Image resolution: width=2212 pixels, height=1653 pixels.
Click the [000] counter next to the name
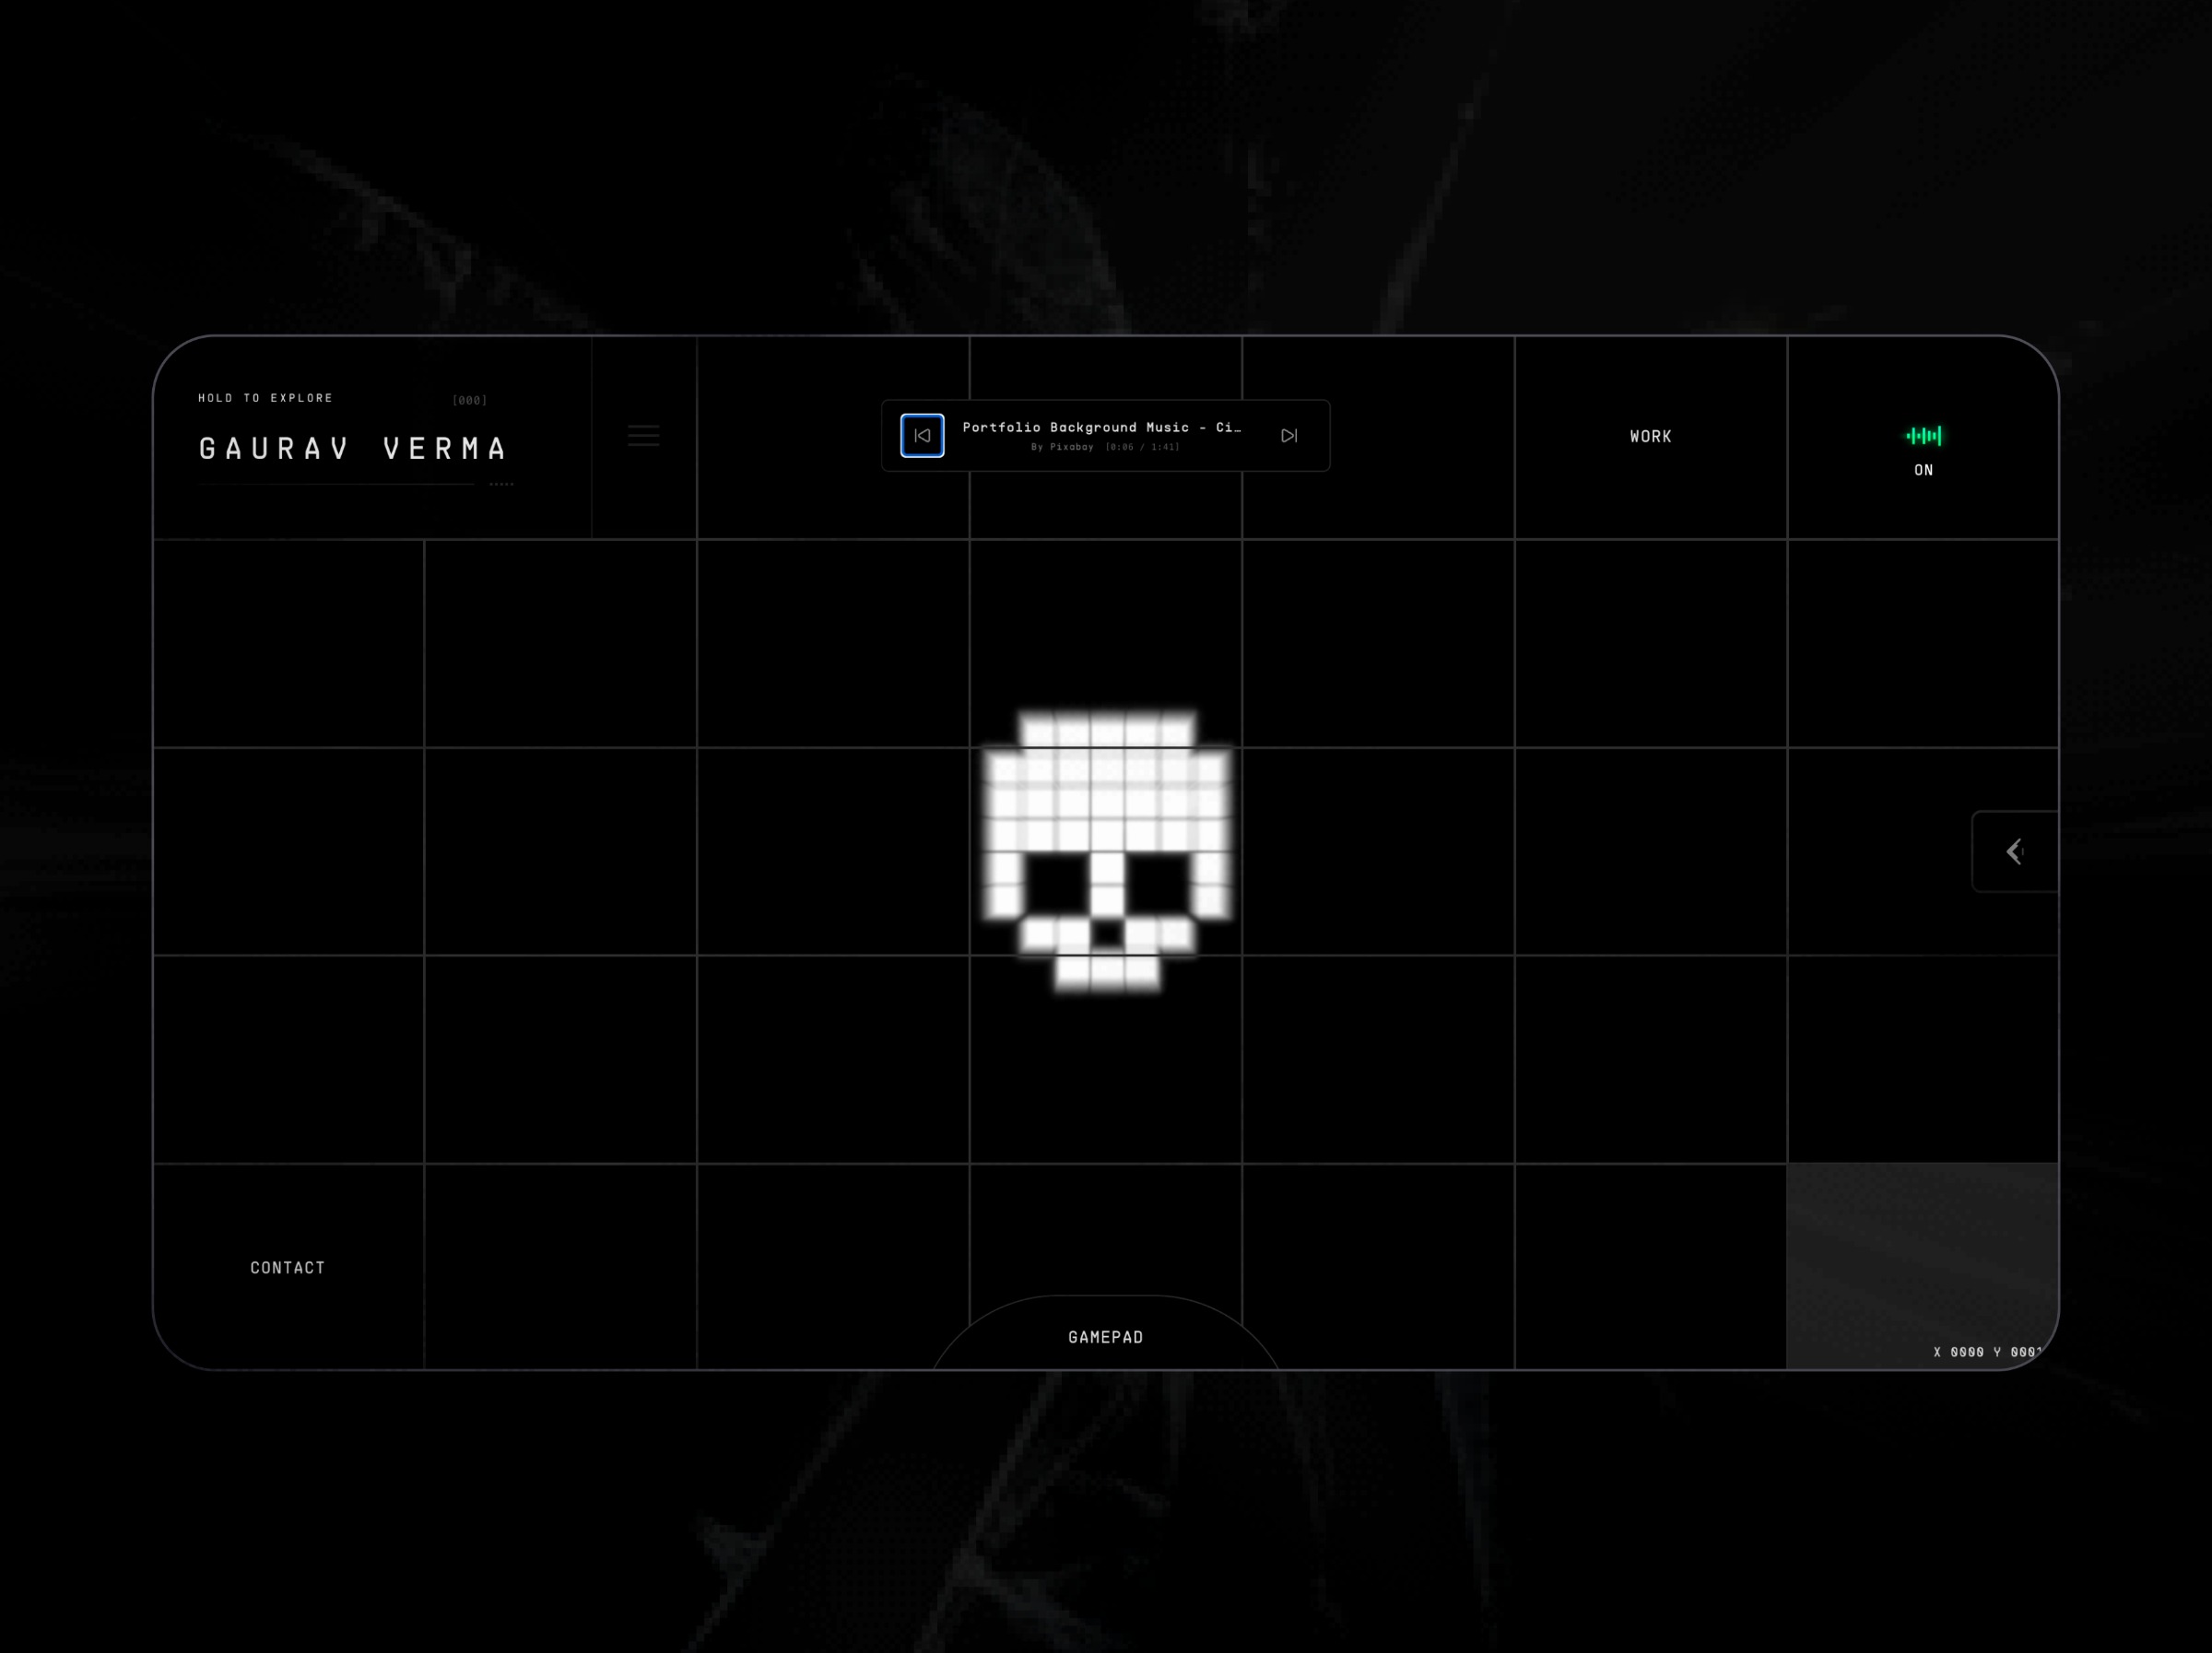pos(469,400)
